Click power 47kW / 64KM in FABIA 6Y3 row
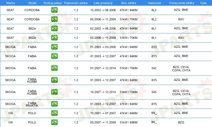This screenshot has height=127, width=212. [129, 56]
